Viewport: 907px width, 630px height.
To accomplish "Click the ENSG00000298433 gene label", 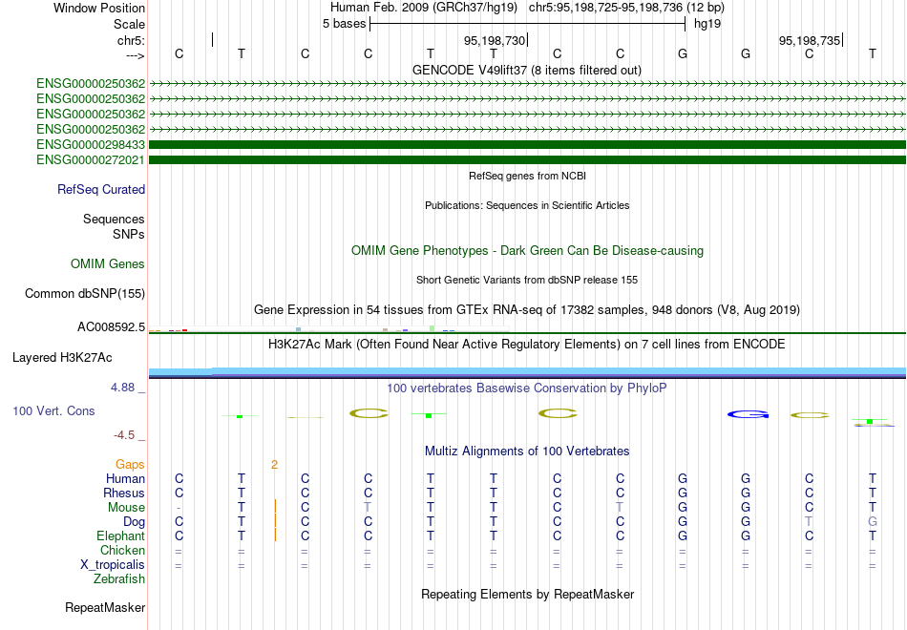I will pos(91,144).
